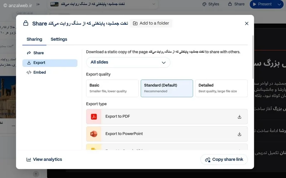This screenshot has height=178, width=286.
Task: Click download icon on Export to PDF row
Action: tap(240, 117)
